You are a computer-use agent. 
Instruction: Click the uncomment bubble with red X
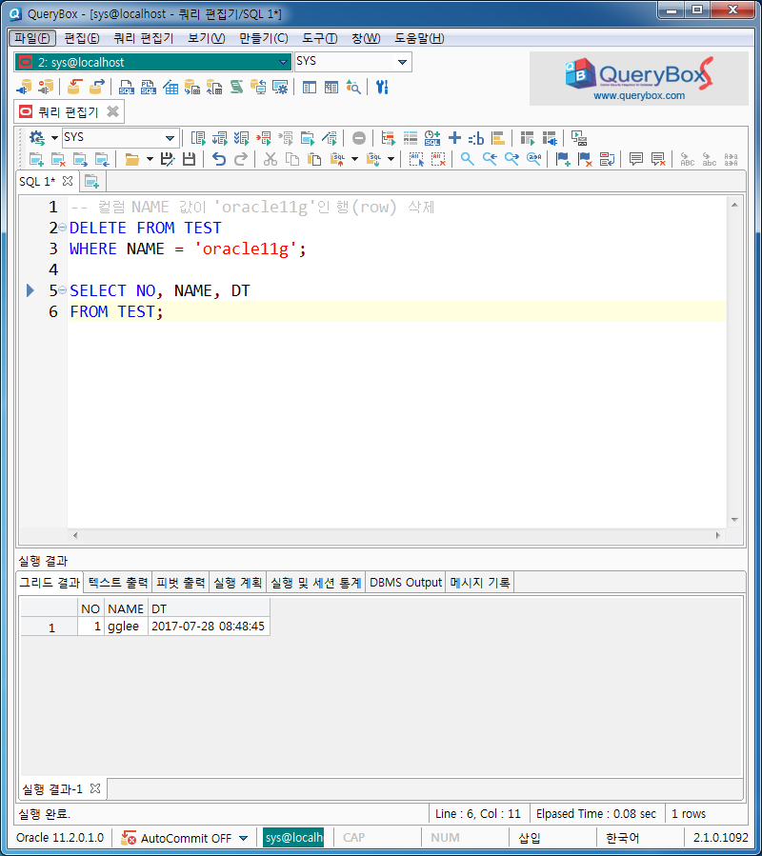tap(658, 159)
